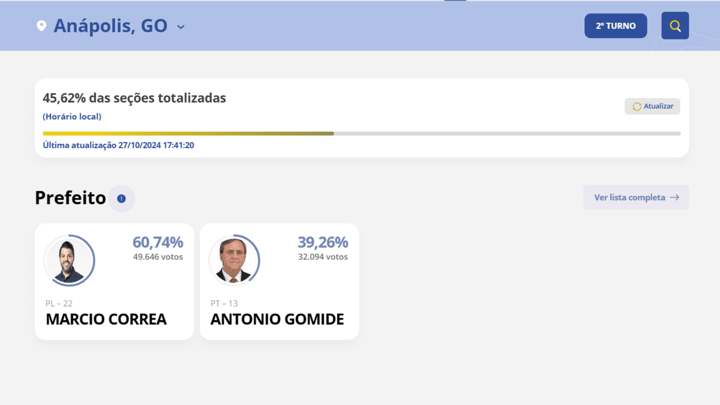Click Marcio Correa's candidate photo
Screen dimensions: 720x405
(69, 261)
